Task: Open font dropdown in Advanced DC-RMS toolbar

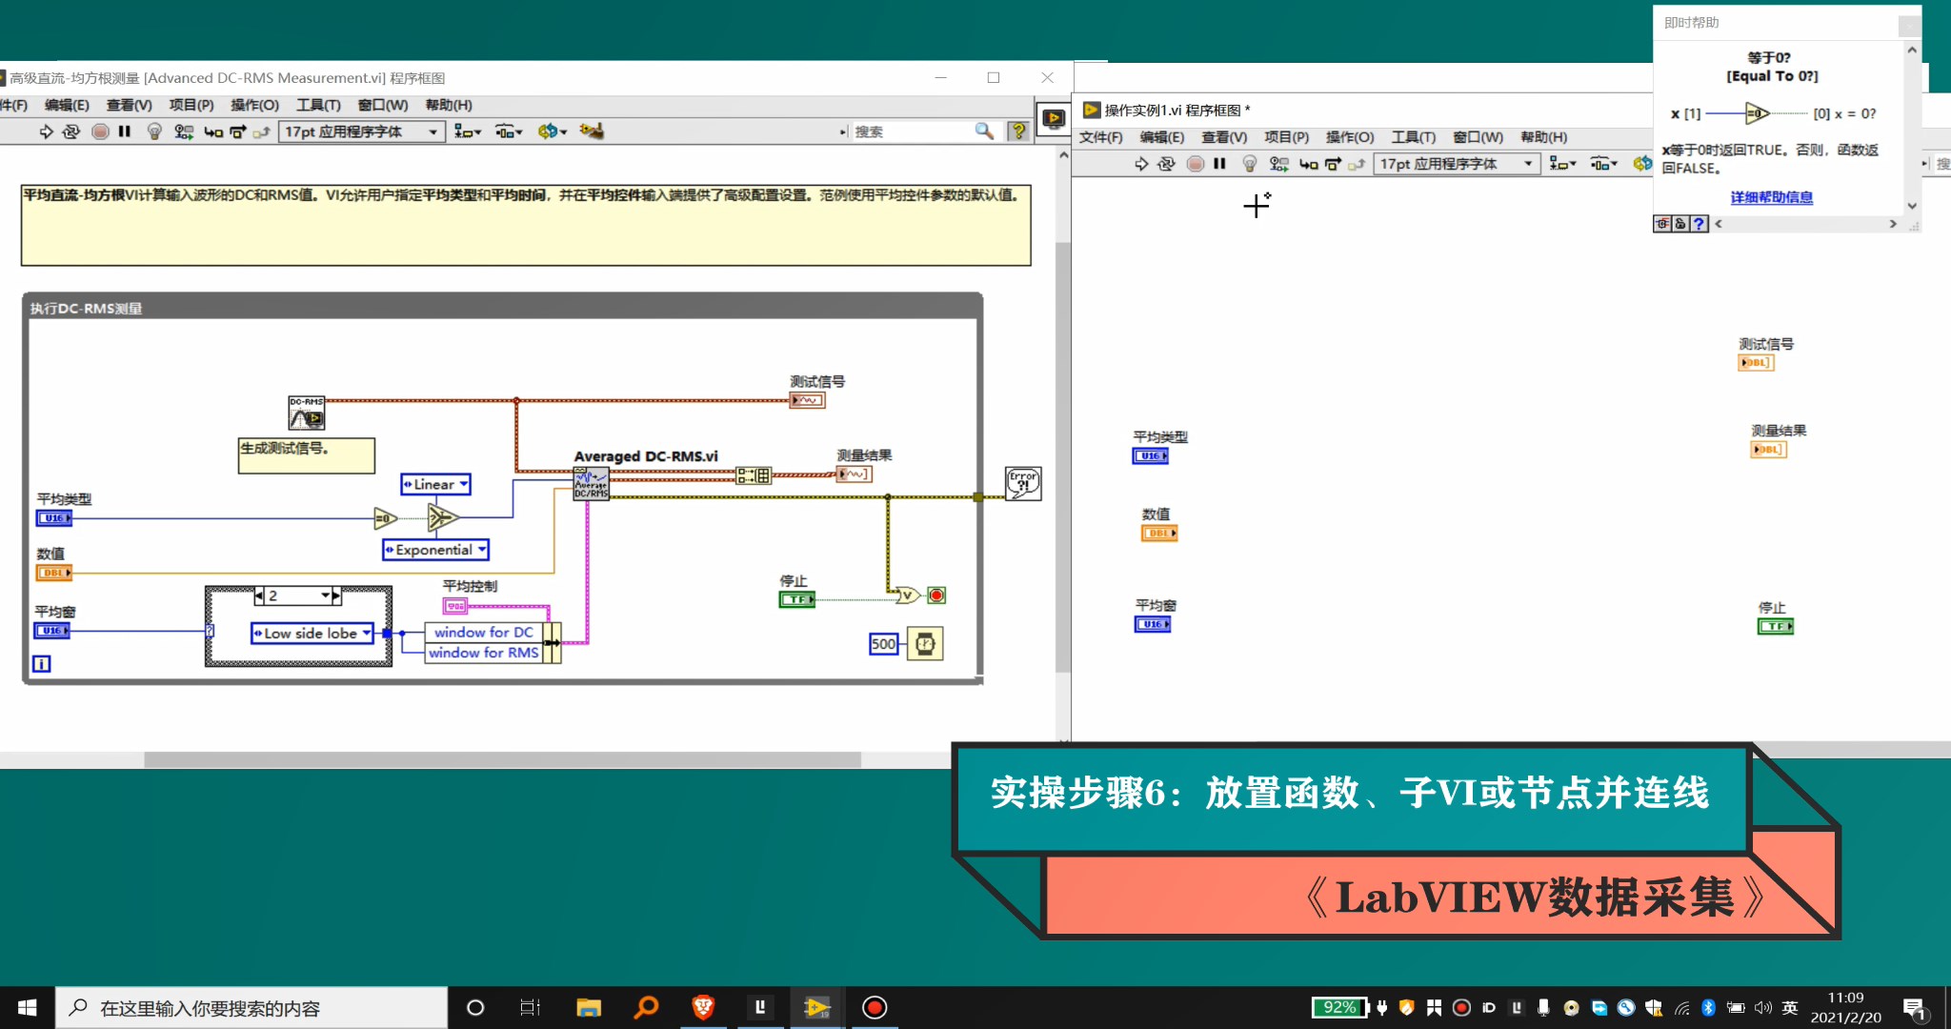Action: tap(362, 131)
